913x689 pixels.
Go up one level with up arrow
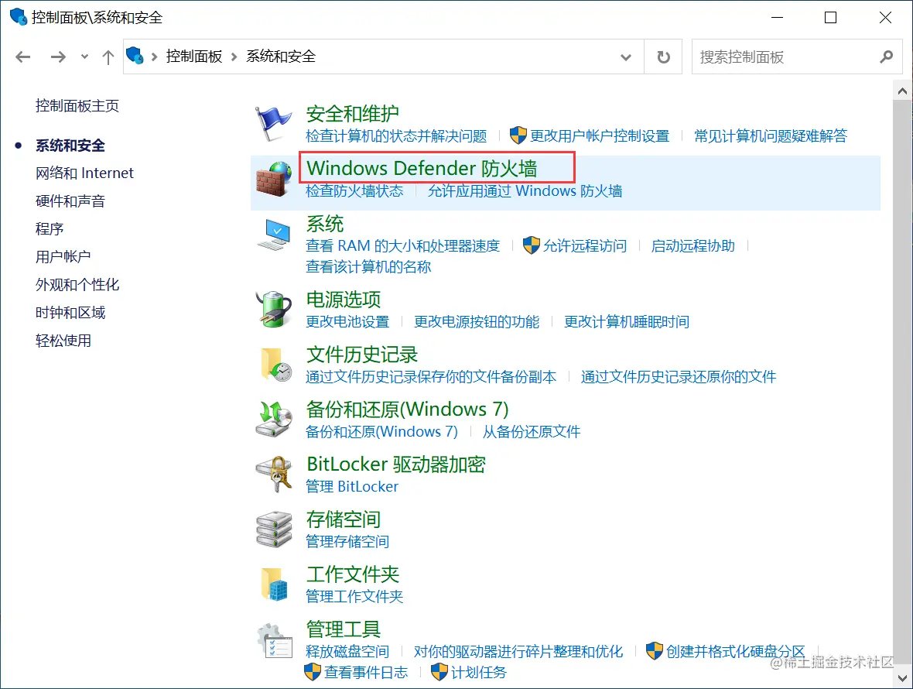point(108,57)
